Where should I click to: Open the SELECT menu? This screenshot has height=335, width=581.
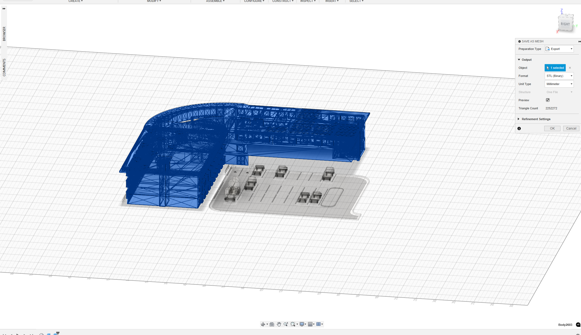pos(356,1)
